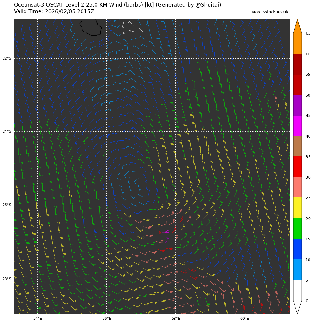
Task: Click the 58°E longitude axis label
Action: 176,319
